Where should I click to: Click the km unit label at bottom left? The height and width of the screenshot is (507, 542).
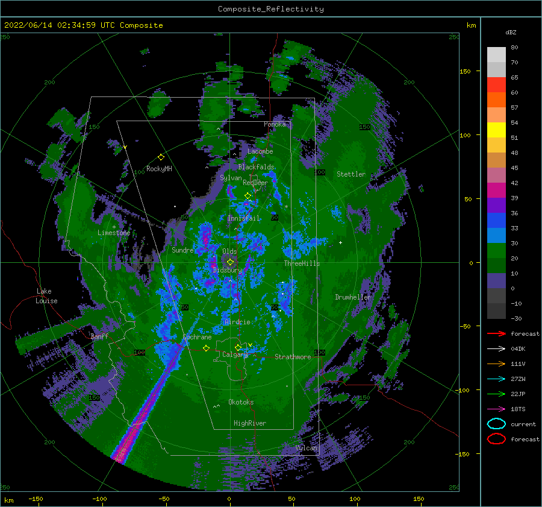(8, 500)
